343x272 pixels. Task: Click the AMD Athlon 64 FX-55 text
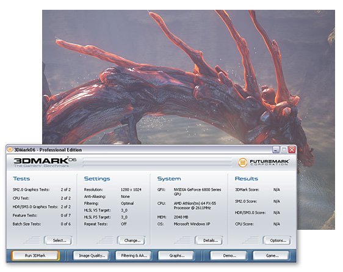point(195,205)
